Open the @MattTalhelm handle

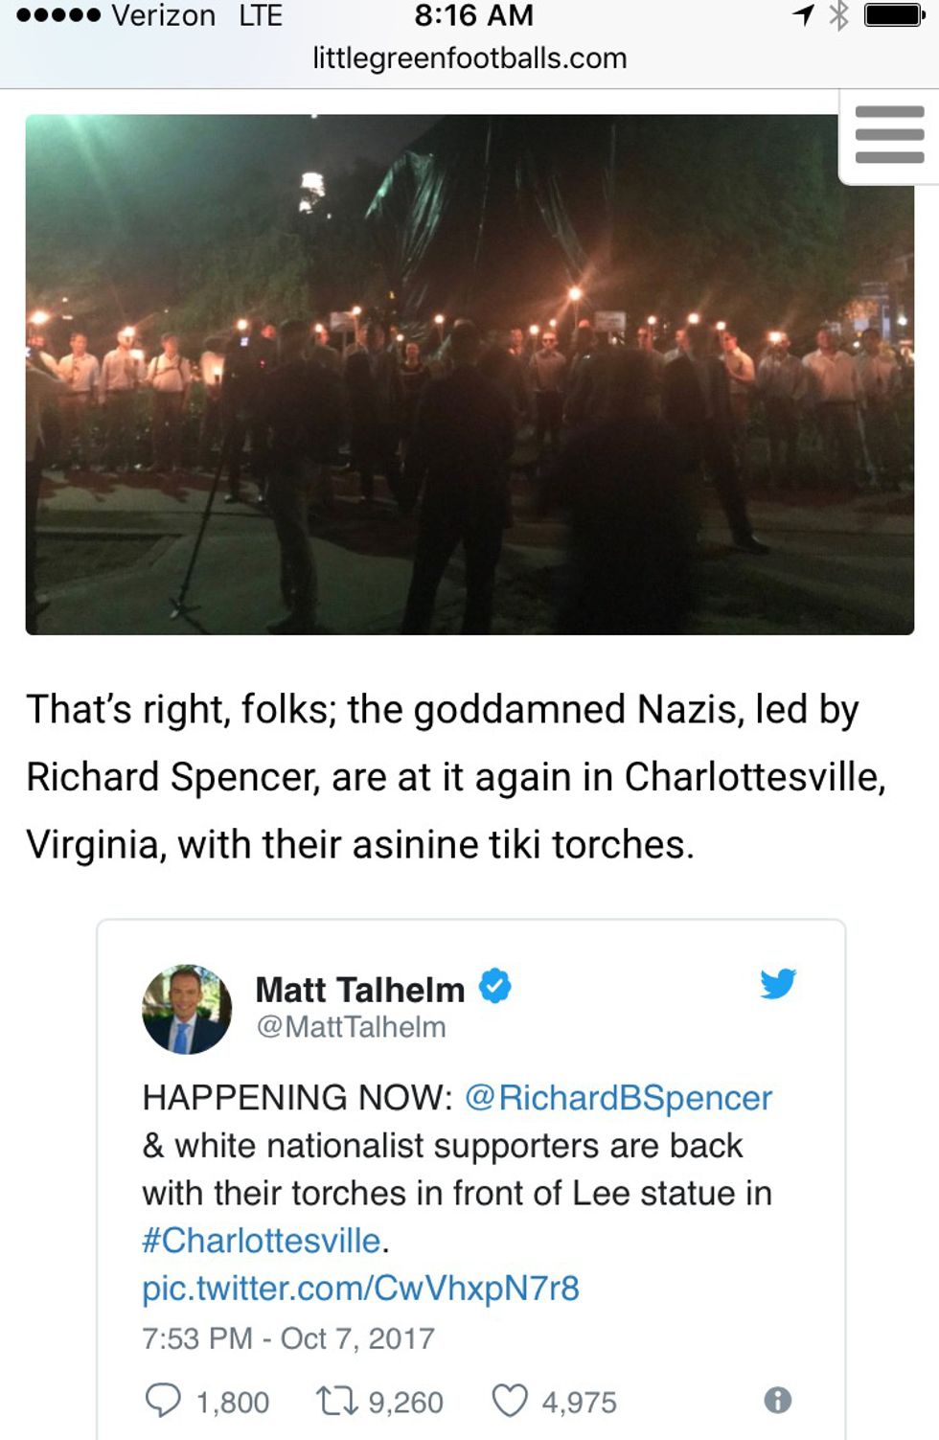(351, 1027)
